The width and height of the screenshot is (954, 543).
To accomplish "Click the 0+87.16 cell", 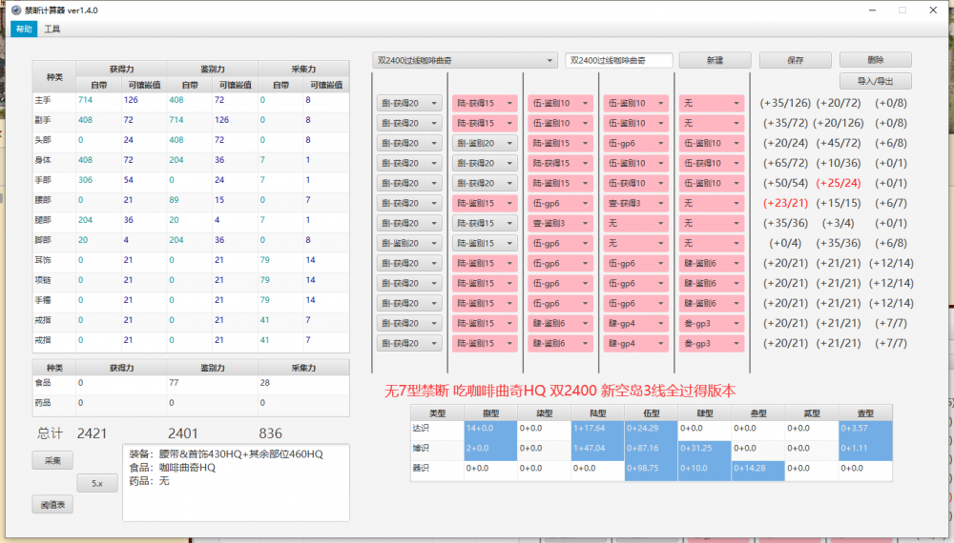I will 651,449.
